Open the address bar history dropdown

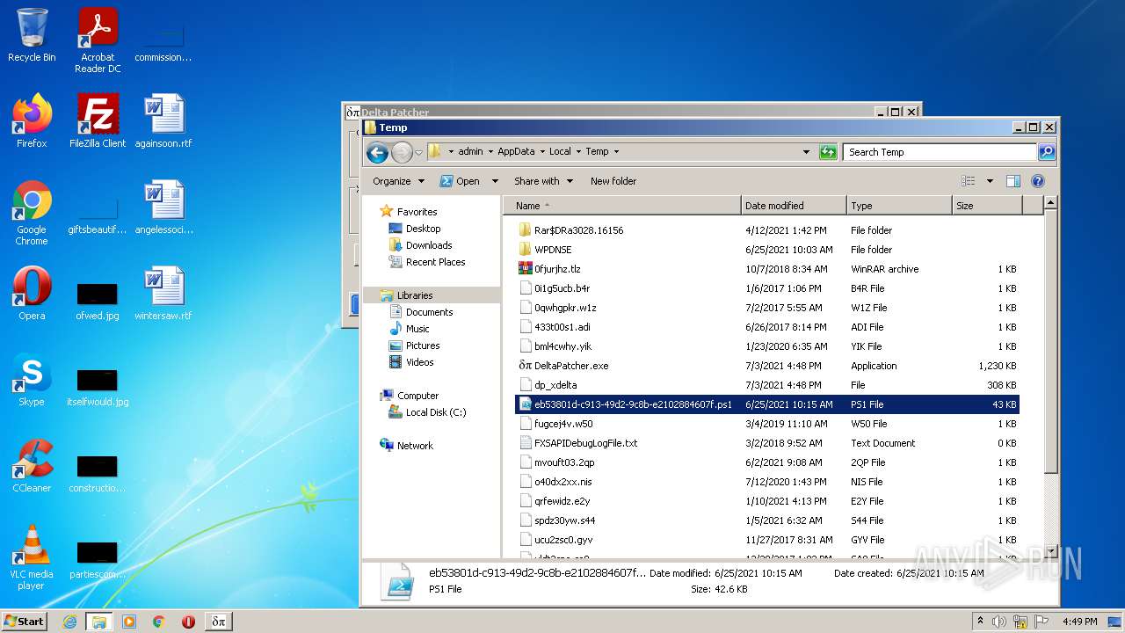click(x=806, y=152)
